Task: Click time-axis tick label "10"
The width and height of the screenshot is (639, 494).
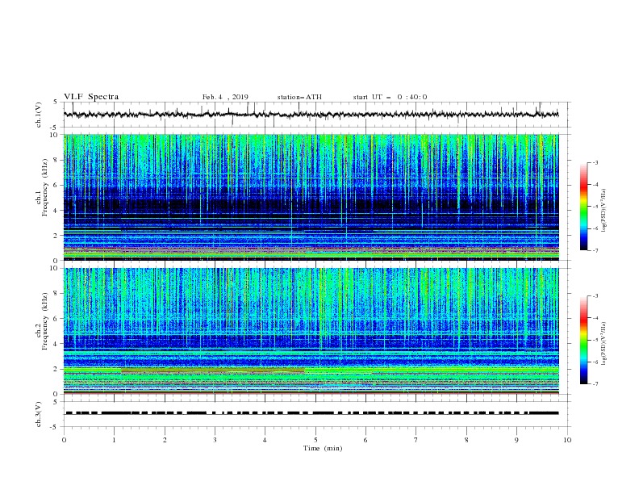Action: tap(567, 440)
